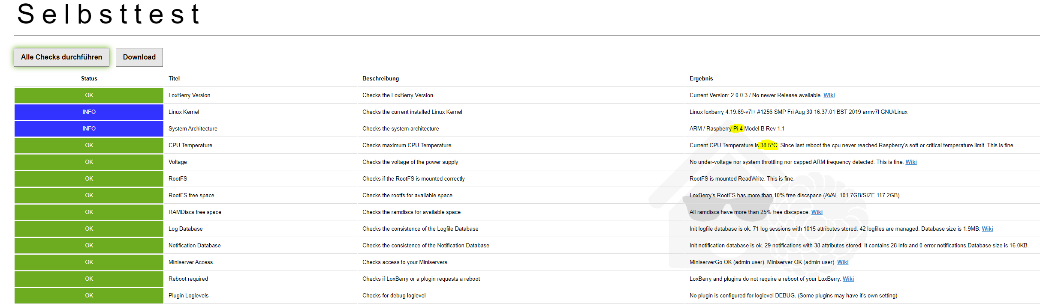This screenshot has width=1040, height=306.
Task: Open the Reboot required Wiki link
Action: point(848,279)
